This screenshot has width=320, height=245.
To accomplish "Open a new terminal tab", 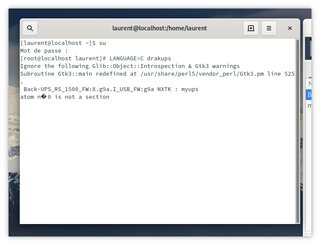I will point(251,28).
